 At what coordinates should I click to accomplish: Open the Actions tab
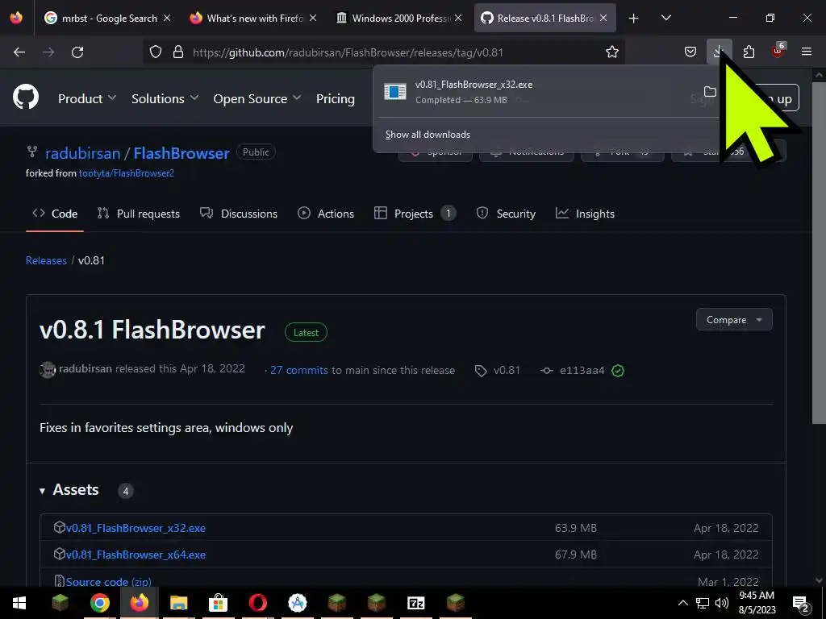[326, 214]
